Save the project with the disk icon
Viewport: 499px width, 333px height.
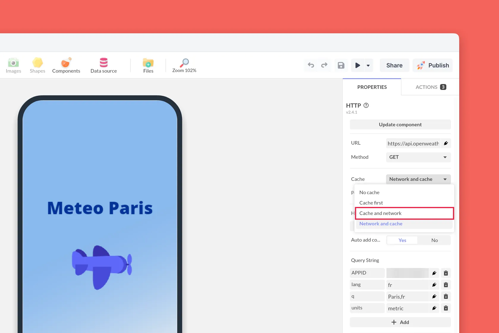(x=341, y=65)
